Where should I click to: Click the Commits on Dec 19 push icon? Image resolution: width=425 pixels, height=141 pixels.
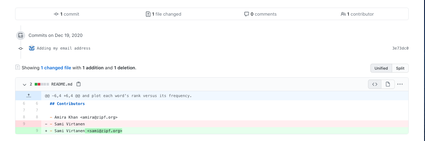pyautogui.click(x=20, y=35)
